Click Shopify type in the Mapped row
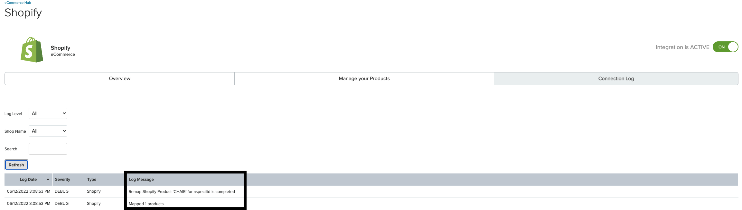742x210 pixels. pyautogui.click(x=94, y=204)
